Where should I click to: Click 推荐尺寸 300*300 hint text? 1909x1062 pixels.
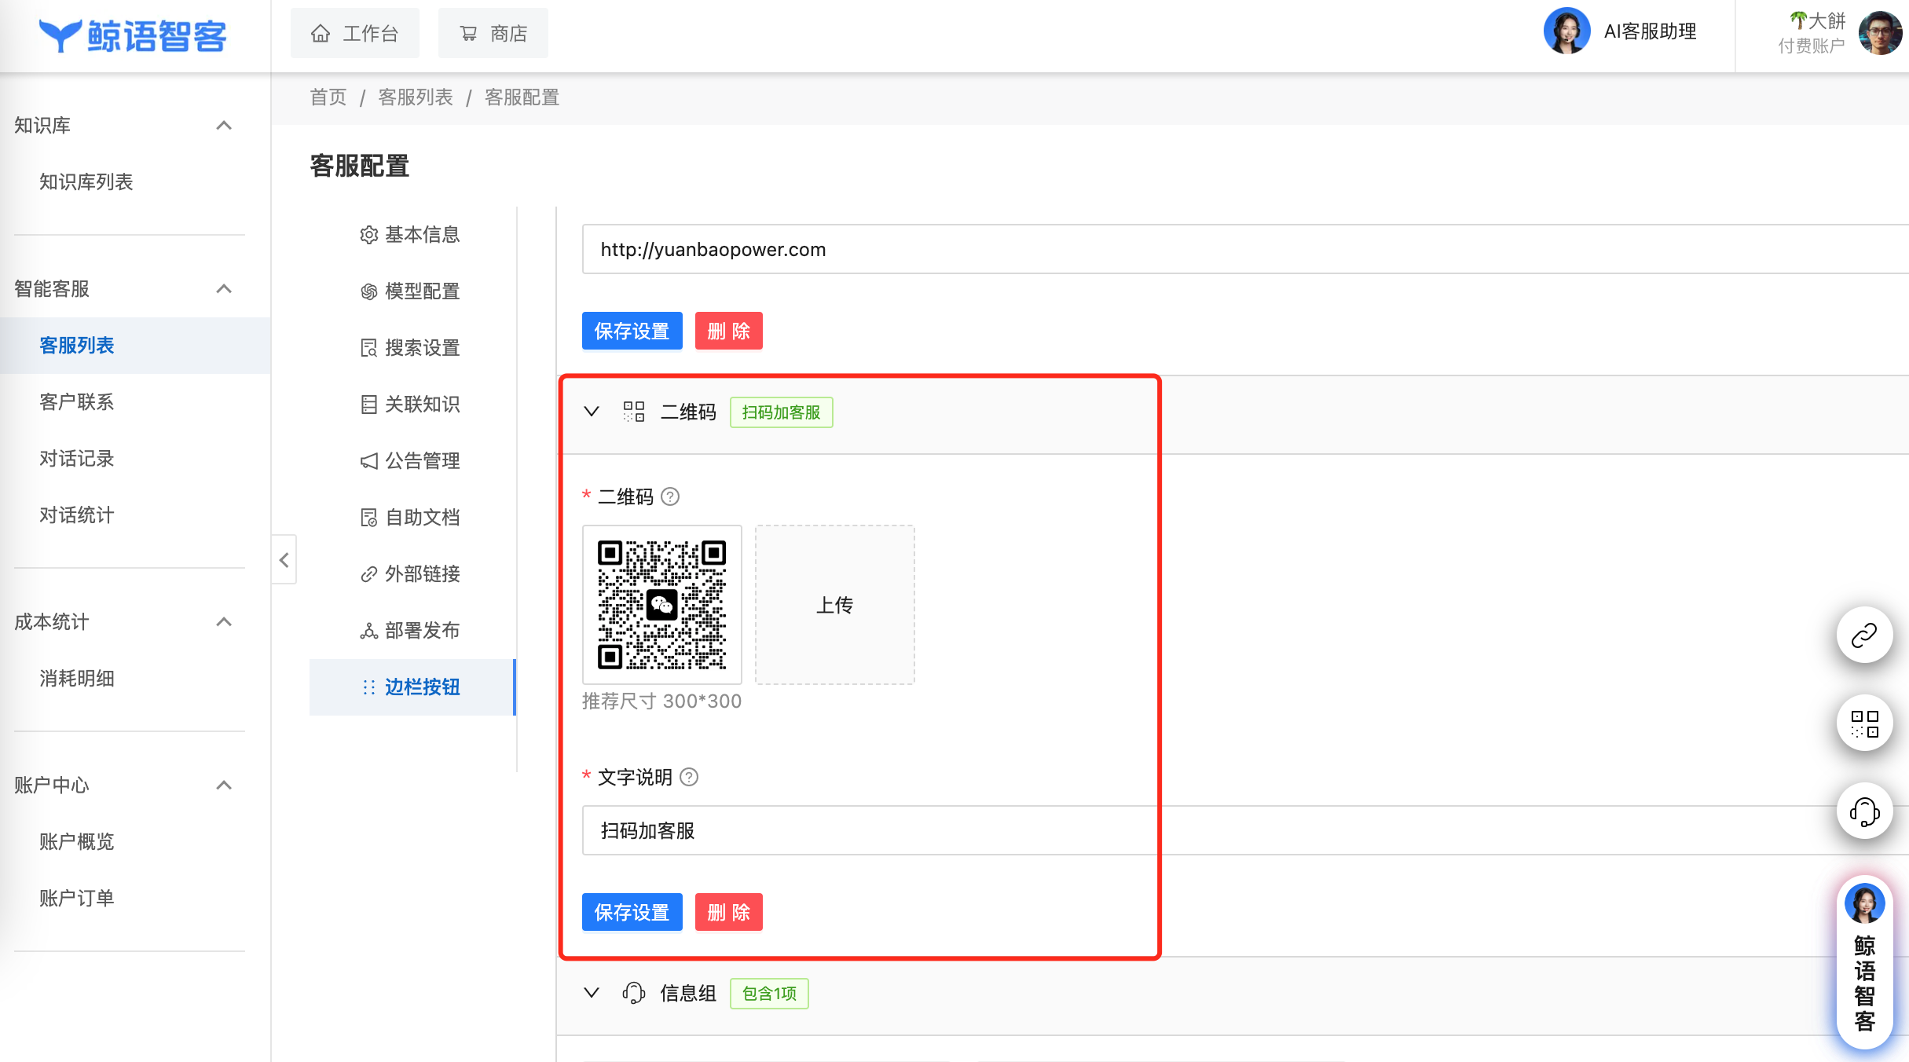point(661,701)
